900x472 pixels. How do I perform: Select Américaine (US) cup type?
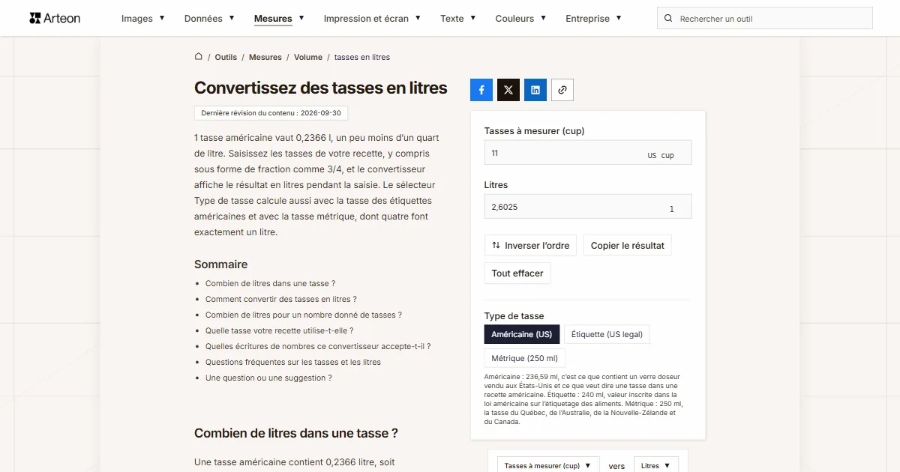pos(522,334)
